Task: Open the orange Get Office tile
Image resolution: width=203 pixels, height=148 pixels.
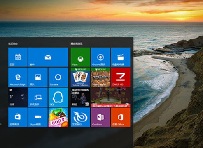Action: [121, 117]
